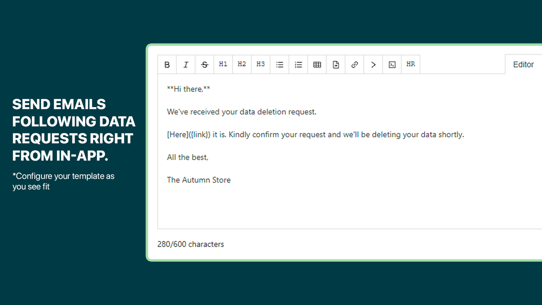Viewport: 542px width, 305px height.
Task: Click 'The Autumn Store' signature line
Action: (x=199, y=180)
